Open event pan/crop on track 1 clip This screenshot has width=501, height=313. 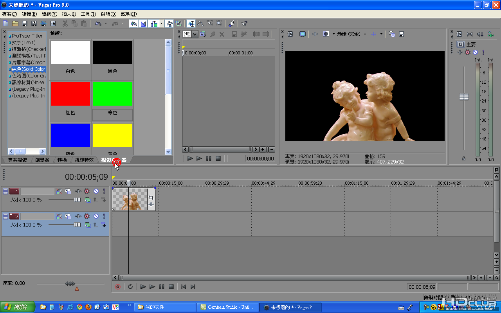[151, 198]
